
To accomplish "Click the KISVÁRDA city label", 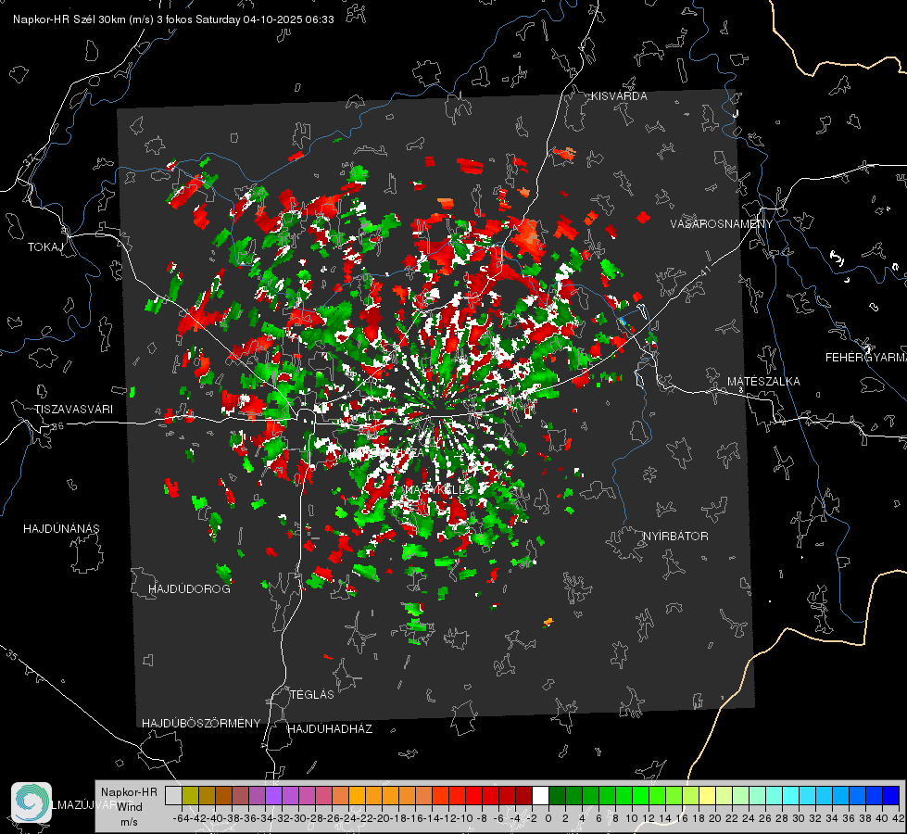I will (x=619, y=96).
